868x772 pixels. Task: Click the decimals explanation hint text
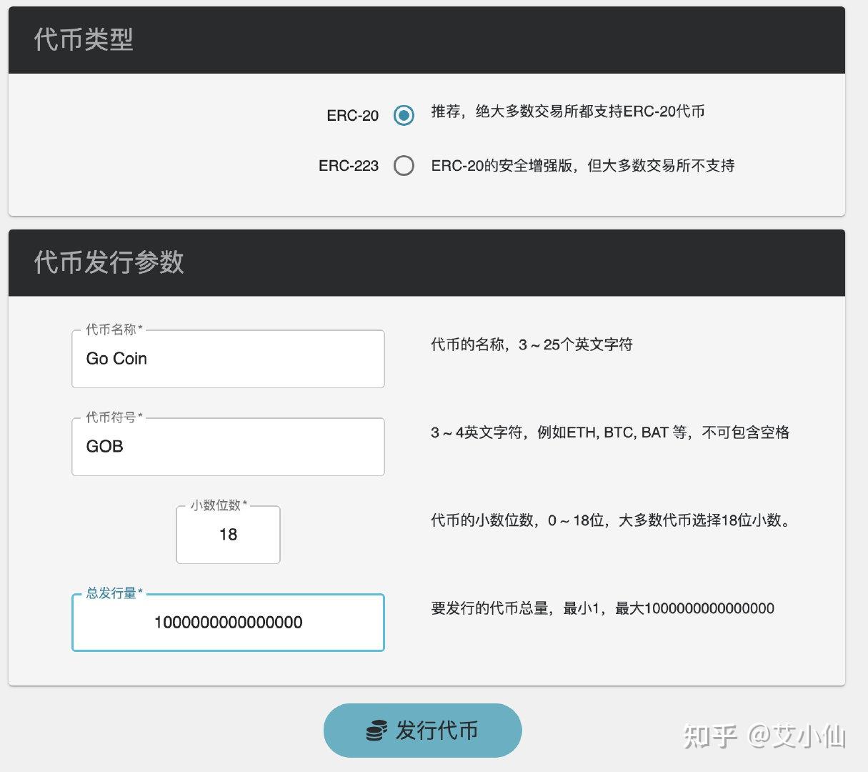click(x=611, y=521)
